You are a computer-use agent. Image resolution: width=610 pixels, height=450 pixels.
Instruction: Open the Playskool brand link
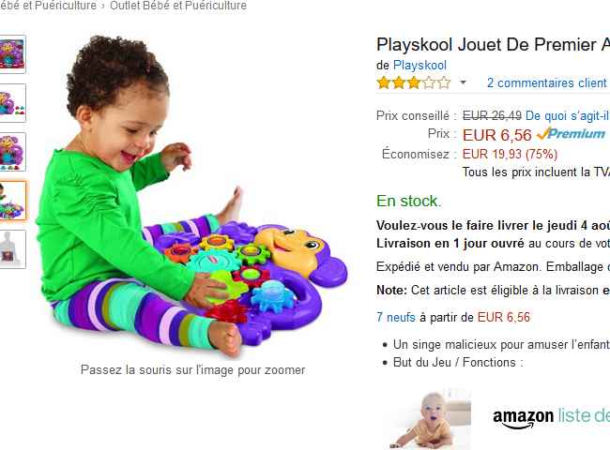click(x=419, y=66)
